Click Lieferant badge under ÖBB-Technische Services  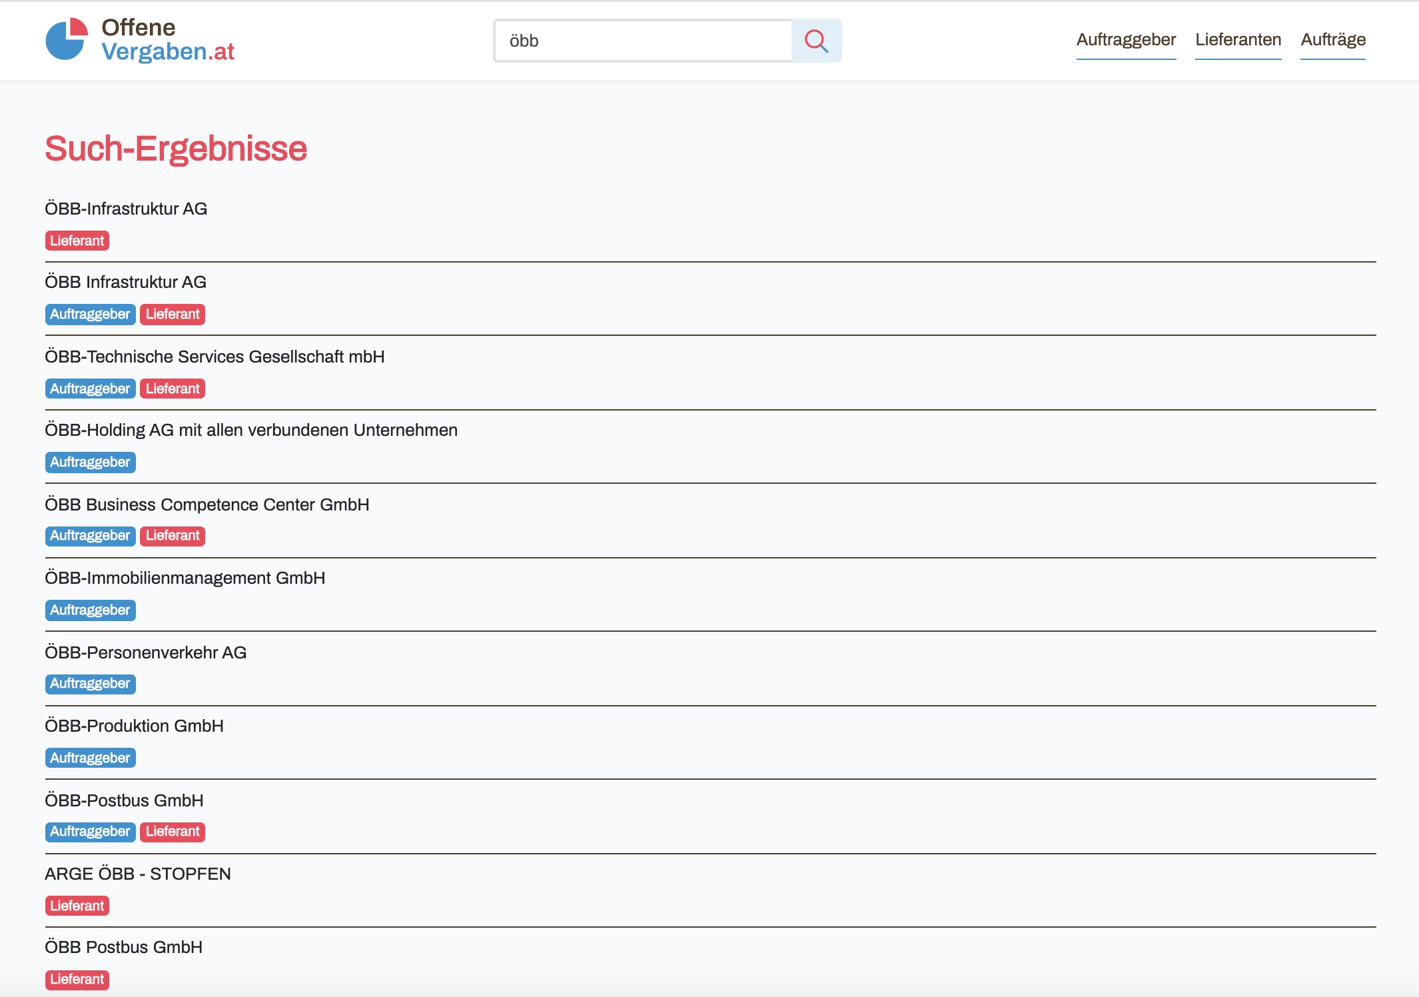point(173,389)
